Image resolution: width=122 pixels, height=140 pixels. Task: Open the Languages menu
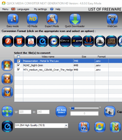tap(23, 9)
